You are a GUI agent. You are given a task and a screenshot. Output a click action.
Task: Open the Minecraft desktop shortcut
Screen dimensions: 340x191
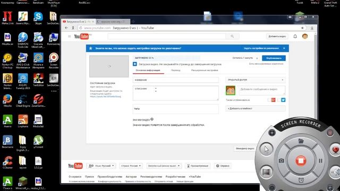click(23, 183)
